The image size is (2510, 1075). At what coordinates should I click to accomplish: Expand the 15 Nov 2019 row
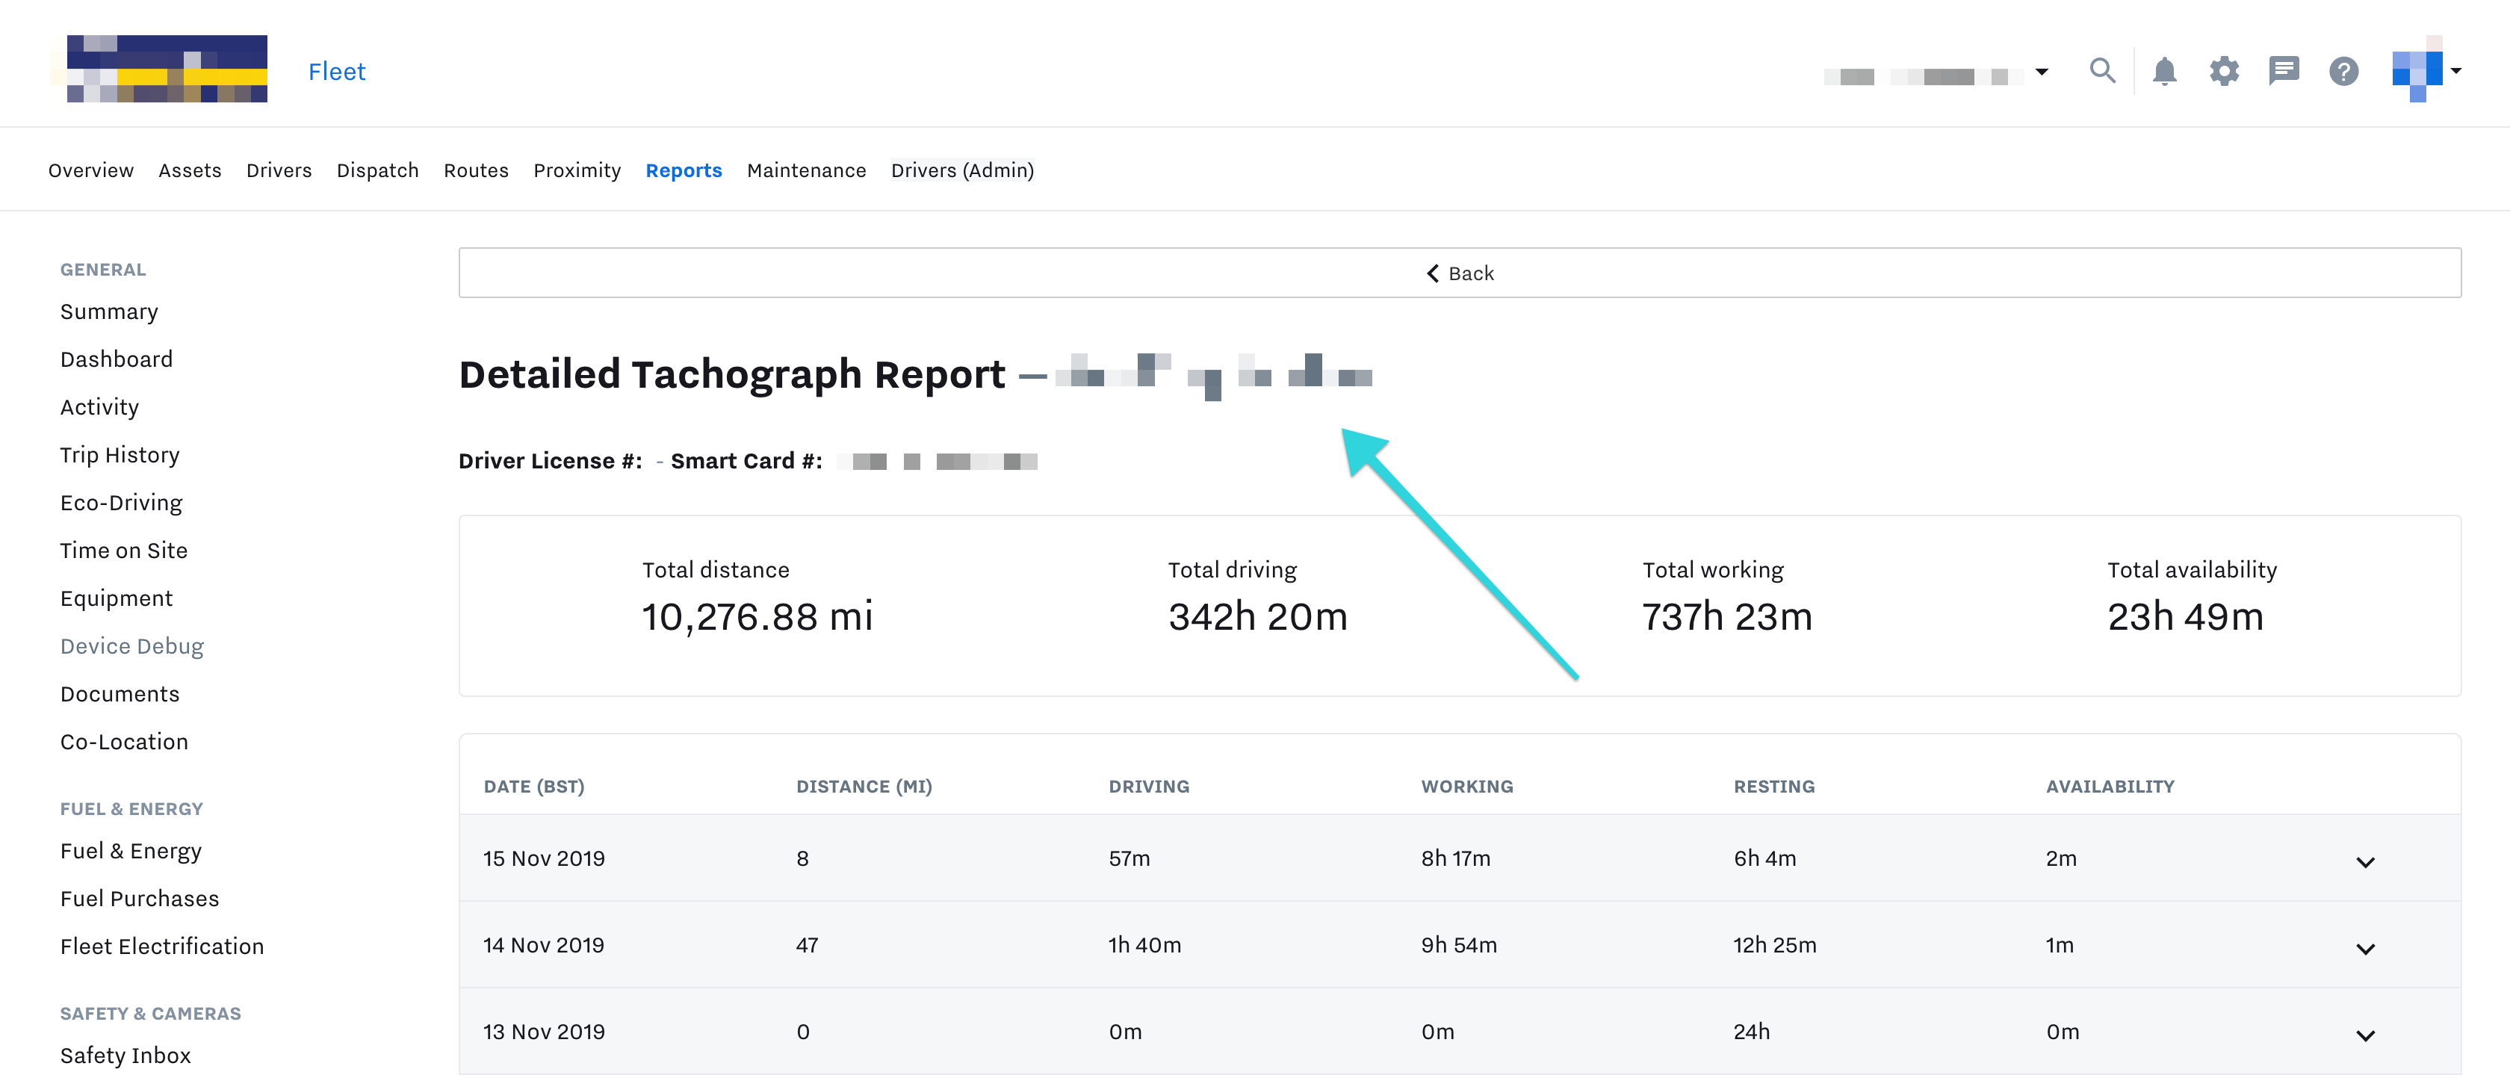(2365, 861)
